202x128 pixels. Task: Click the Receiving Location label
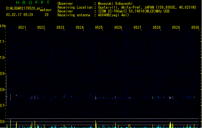pos(75,7)
